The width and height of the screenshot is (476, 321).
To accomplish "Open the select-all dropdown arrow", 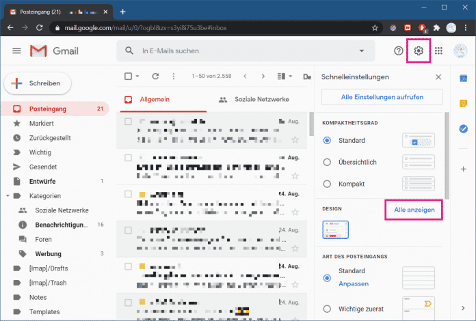I will pyautogui.click(x=137, y=76).
